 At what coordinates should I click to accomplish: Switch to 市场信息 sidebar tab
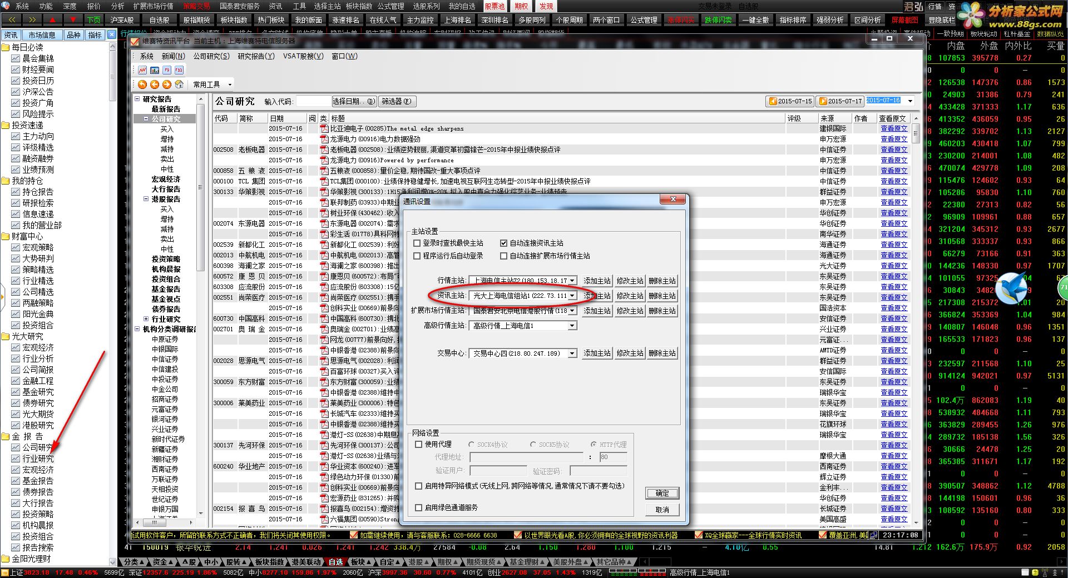pos(42,35)
